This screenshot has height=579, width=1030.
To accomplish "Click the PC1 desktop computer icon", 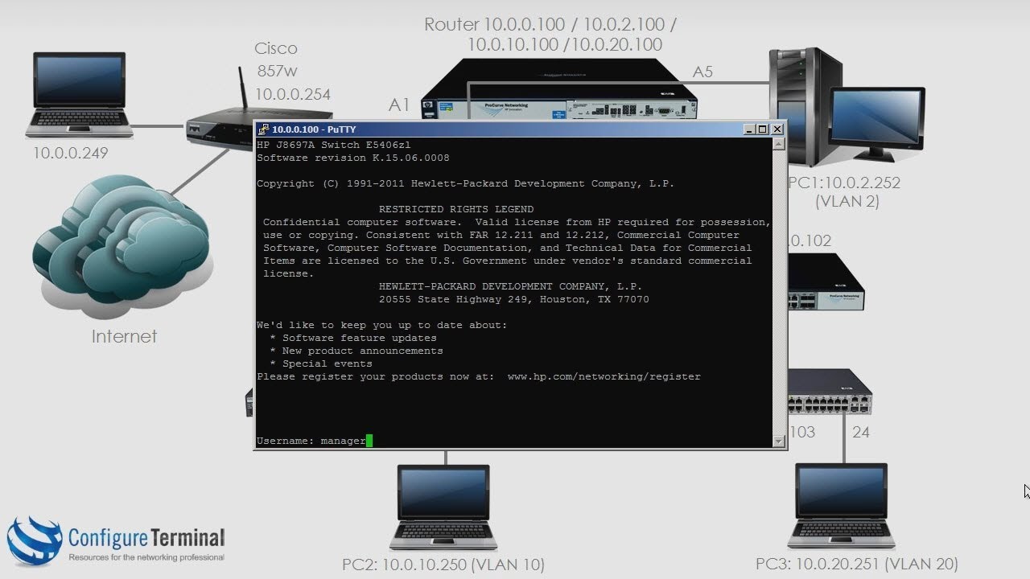I will pyautogui.click(x=847, y=106).
